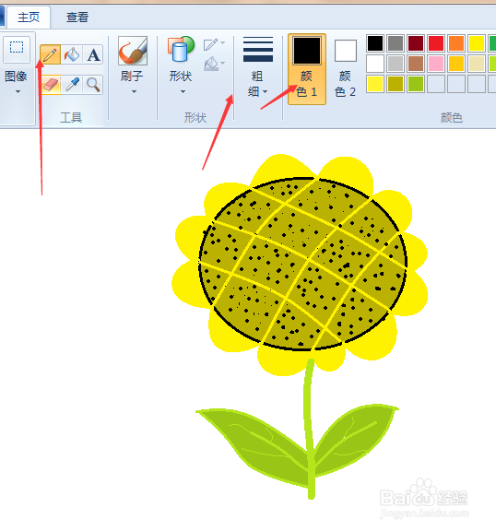Pick the bright red color swatch
The image size is (496, 531).
(436, 43)
